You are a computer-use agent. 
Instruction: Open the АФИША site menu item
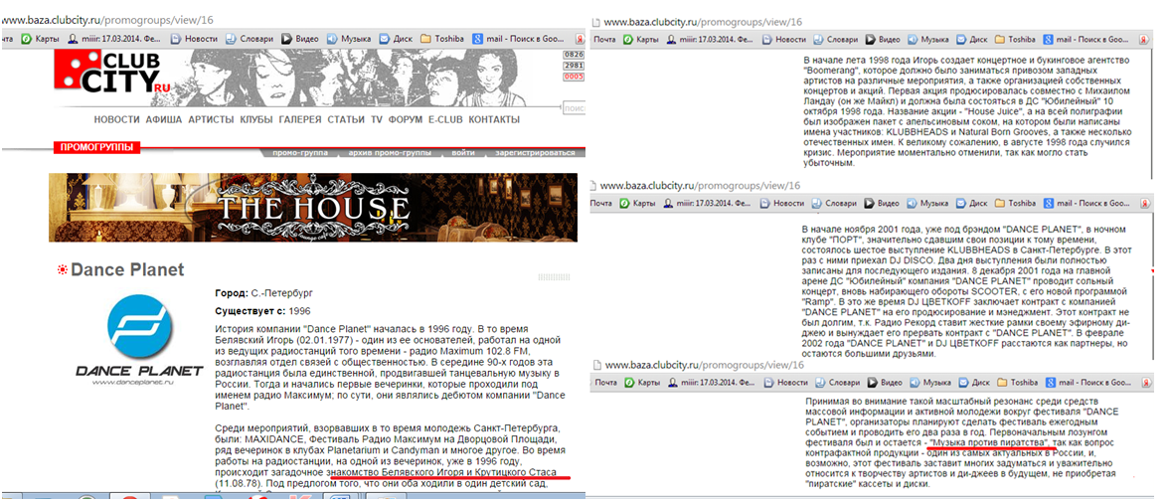(x=164, y=119)
